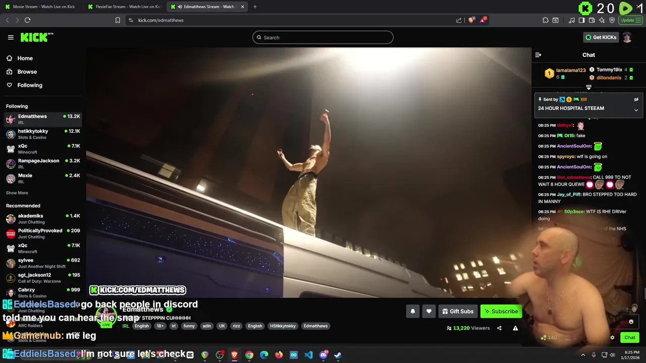Image resolution: width=646 pixels, height=363 pixels.
Task: Open Cabrzy recommended channel
Action: point(43,292)
